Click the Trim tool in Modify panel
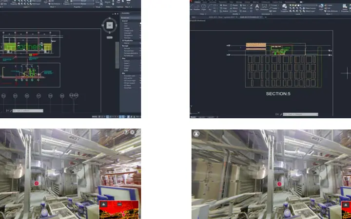351x219 pixels. [243, 5]
